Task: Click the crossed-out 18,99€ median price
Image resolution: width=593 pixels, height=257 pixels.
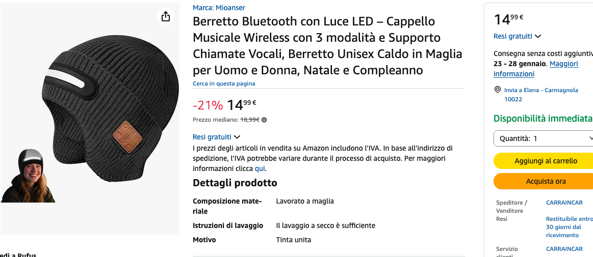Action: click(x=250, y=120)
